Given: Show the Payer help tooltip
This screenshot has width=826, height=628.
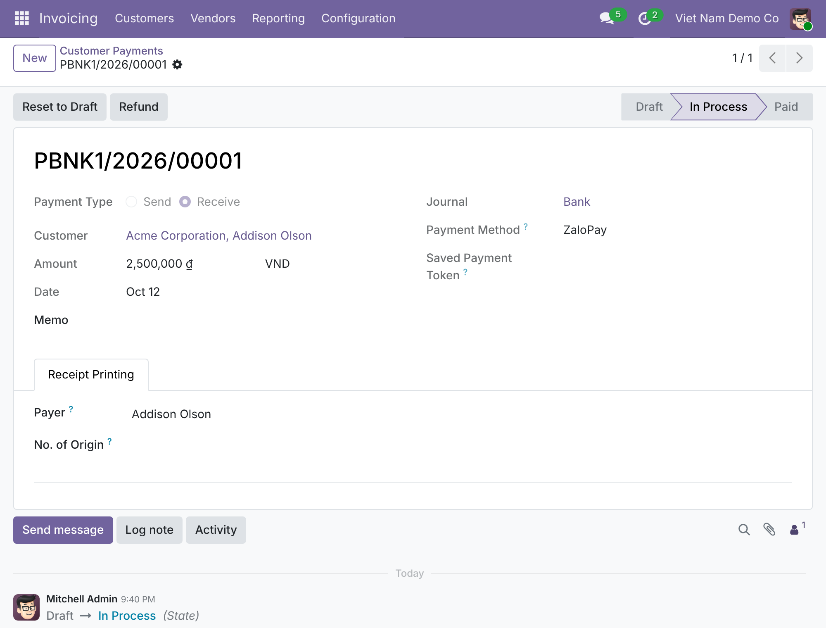Looking at the screenshot, I should (x=71, y=409).
